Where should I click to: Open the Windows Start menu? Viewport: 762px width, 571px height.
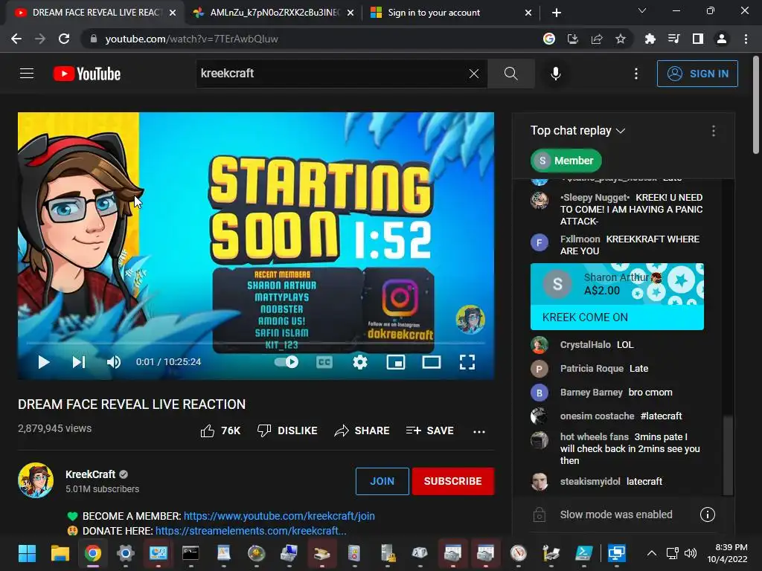(x=28, y=553)
